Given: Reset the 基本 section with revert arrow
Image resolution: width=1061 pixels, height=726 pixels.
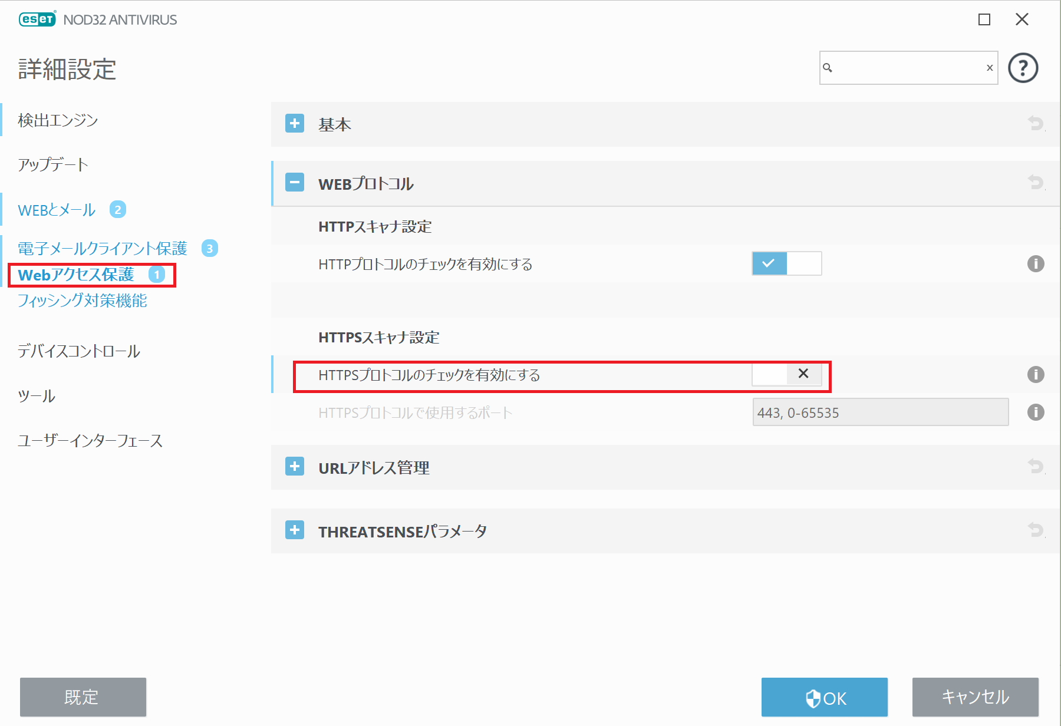Looking at the screenshot, I should click(x=1036, y=123).
